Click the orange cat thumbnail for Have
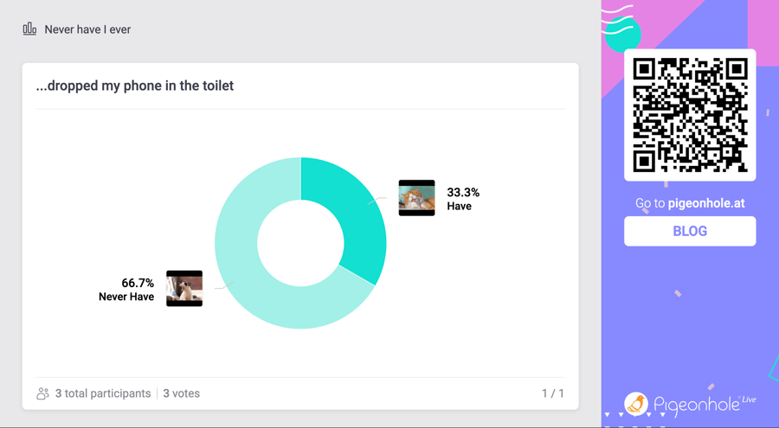 pos(417,198)
